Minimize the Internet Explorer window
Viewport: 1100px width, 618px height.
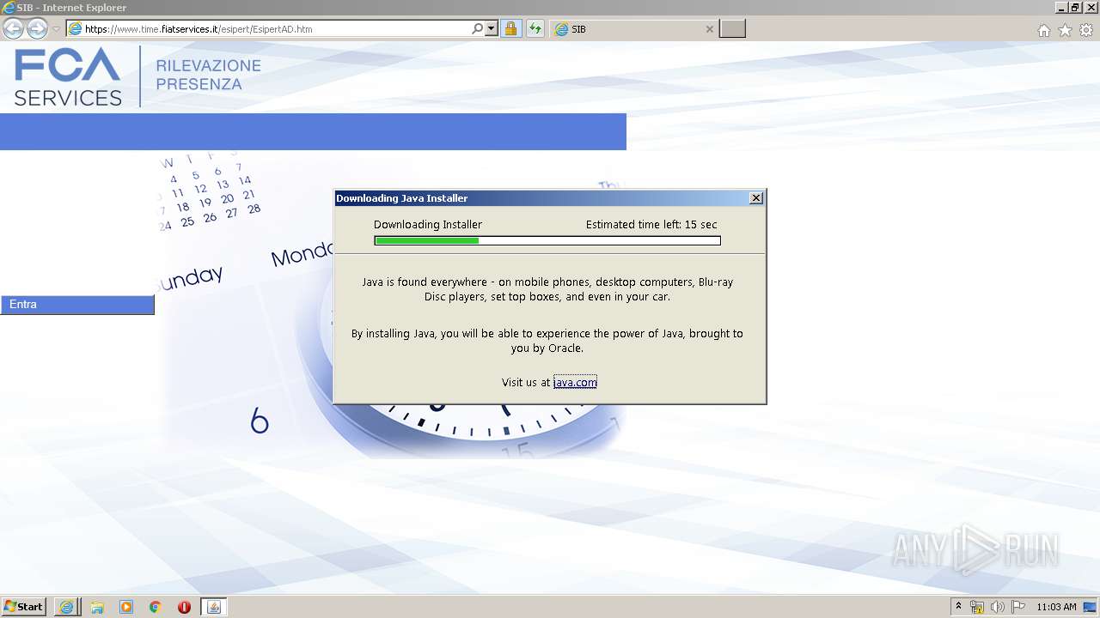coord(1061,8)
